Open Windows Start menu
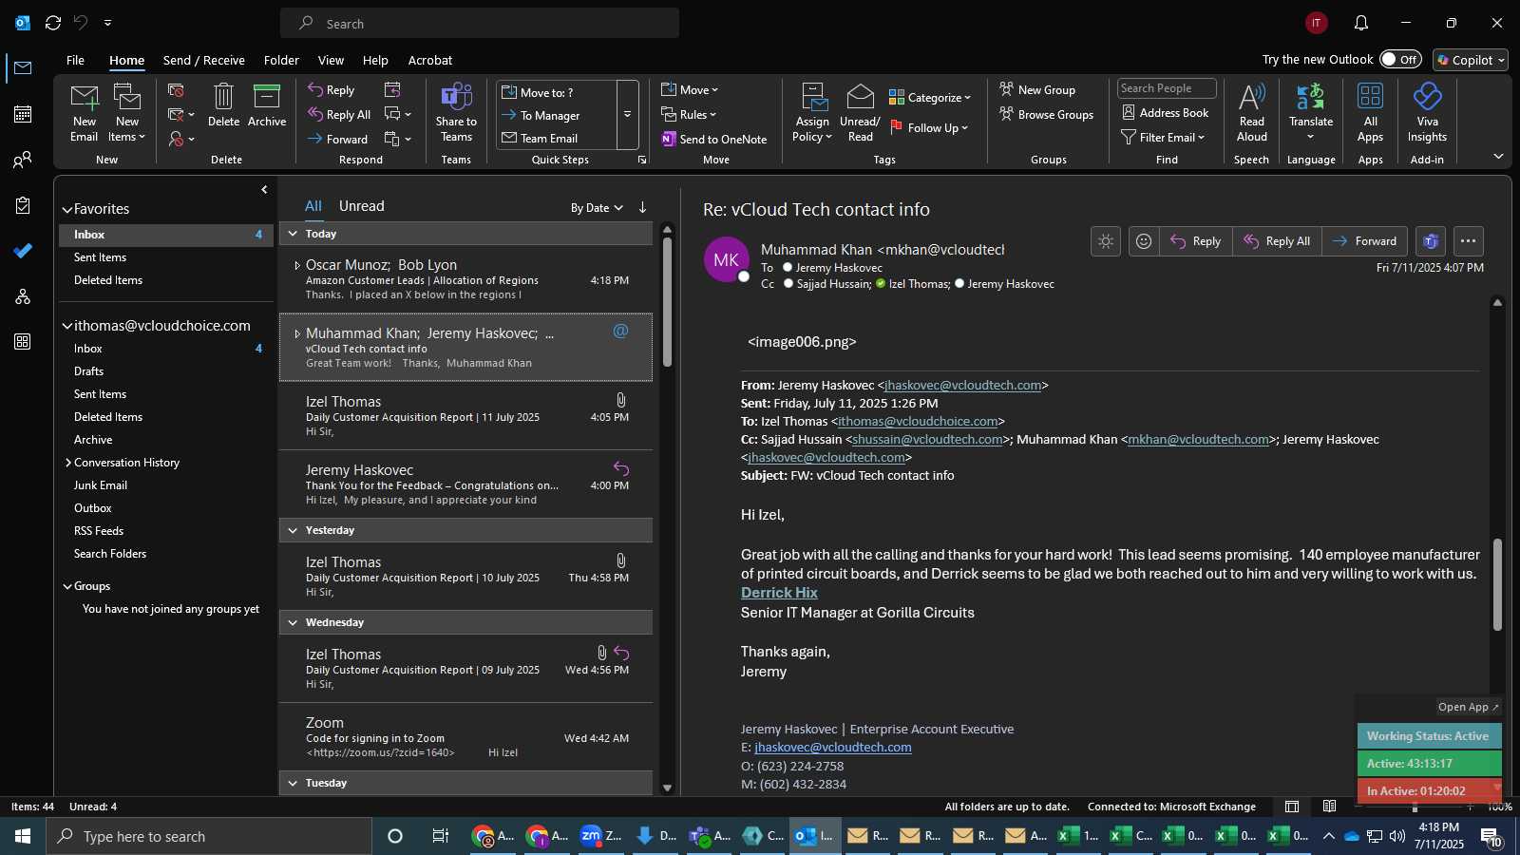The height and width of the screenshot is (855, 1520). (23, 836)
